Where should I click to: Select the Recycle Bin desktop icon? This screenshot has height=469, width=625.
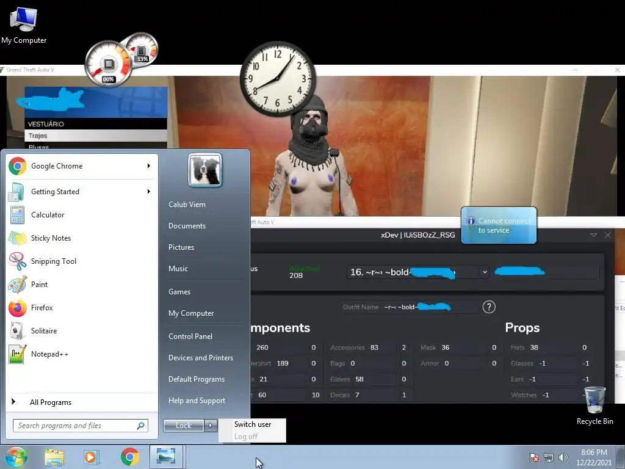point(594,405)
